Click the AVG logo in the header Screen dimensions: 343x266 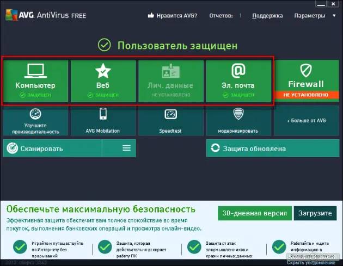[x=11, y=15]
